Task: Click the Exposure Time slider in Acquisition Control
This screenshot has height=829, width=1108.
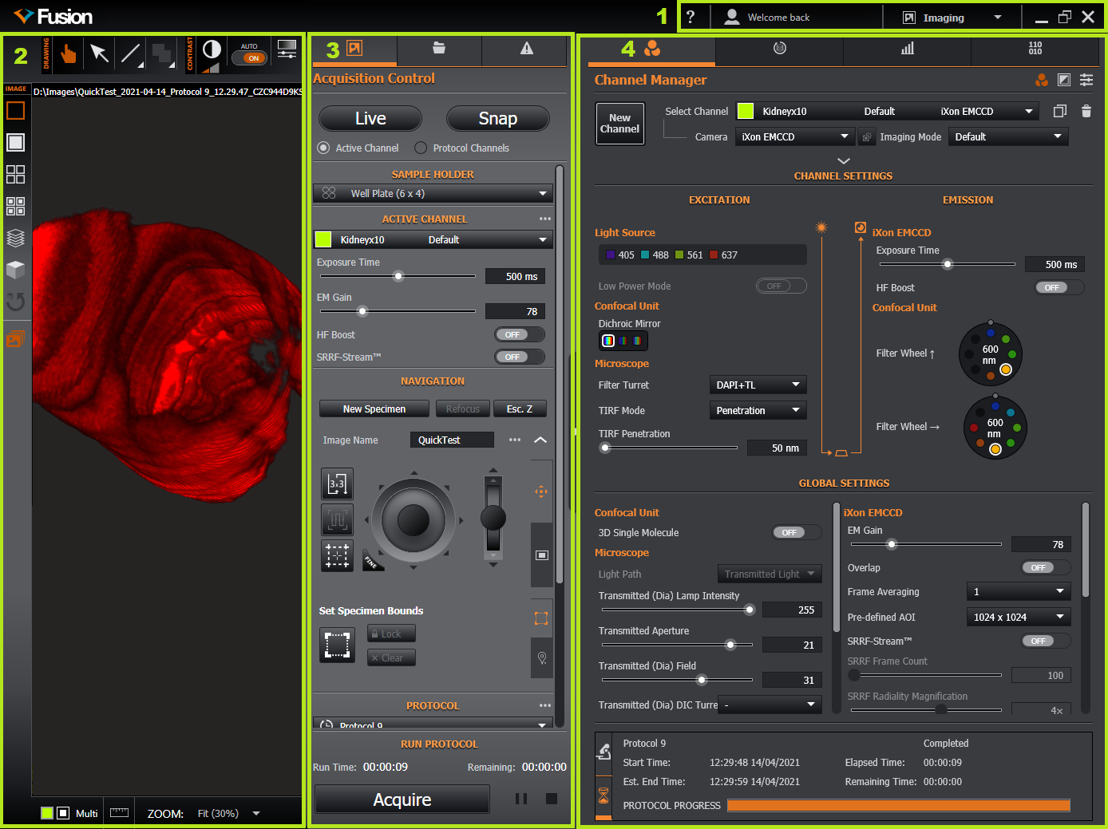Action: click(x=398, y=277)
